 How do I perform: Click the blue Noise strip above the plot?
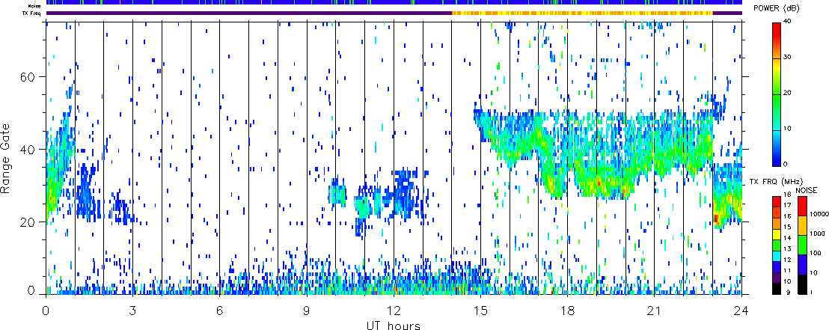pyautogui.click(x=394, y=3)
